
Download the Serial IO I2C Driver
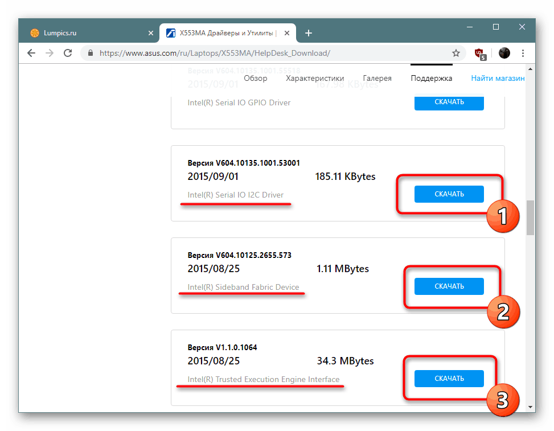coord(449,194)
